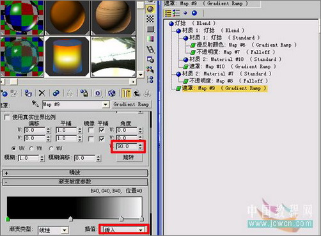Select the VW radio button
The image size is (321, 236).
click(32, 148)
